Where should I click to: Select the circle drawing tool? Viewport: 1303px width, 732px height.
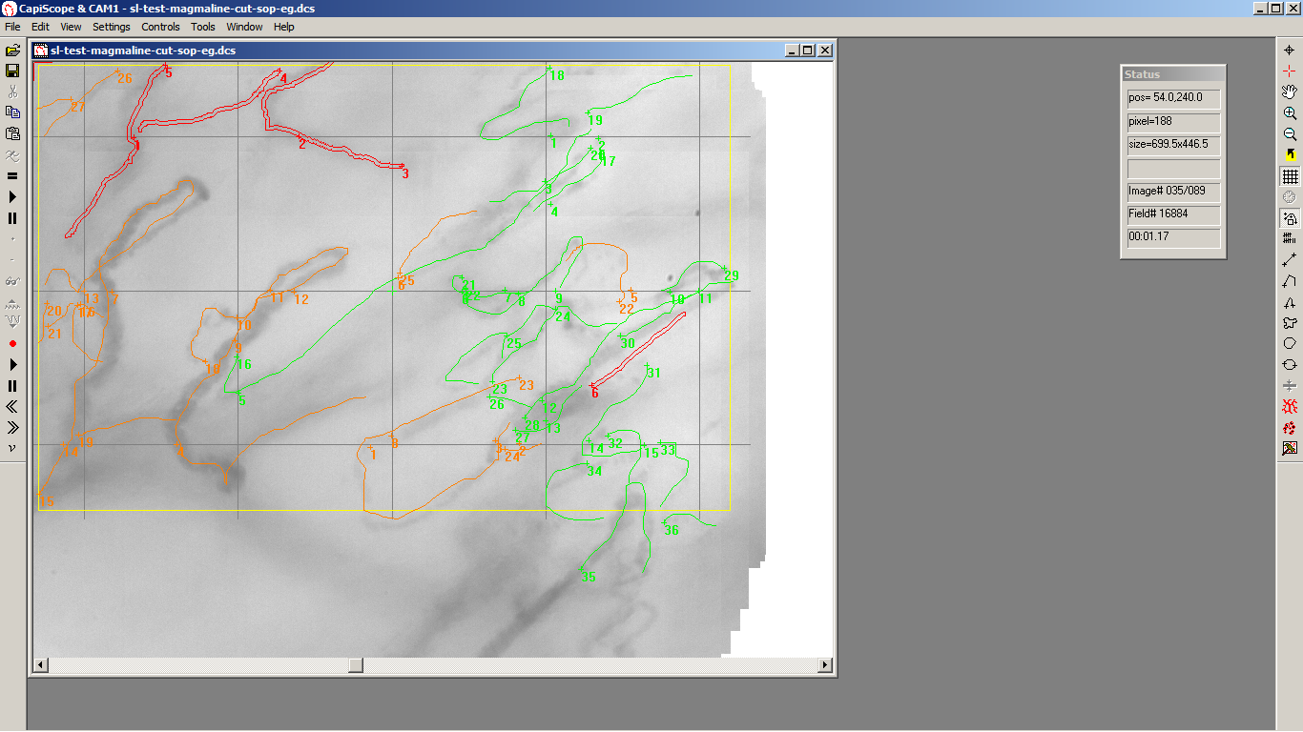point(1290,343)
